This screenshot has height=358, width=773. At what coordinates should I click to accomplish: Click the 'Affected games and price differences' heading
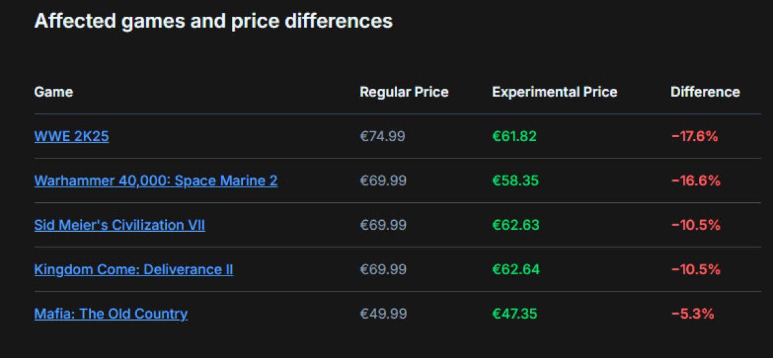(213, 21)
